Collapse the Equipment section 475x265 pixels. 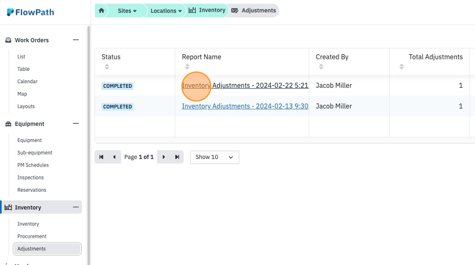coord(76,123)
